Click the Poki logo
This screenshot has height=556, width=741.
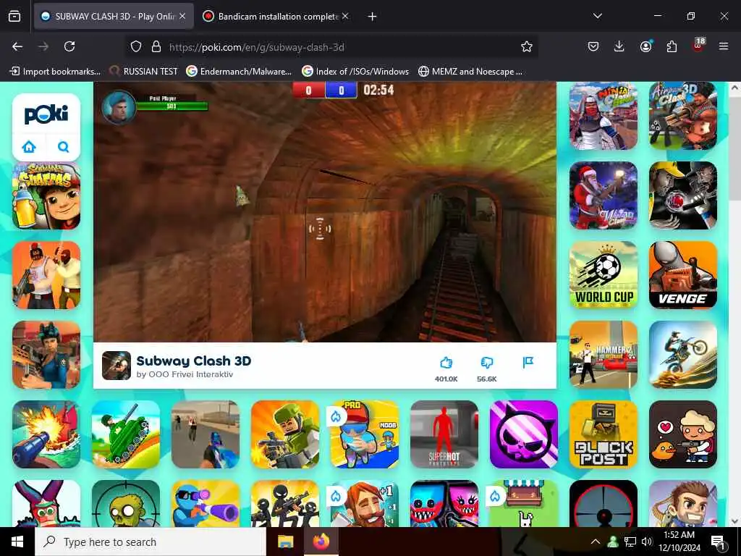[46, 114]
